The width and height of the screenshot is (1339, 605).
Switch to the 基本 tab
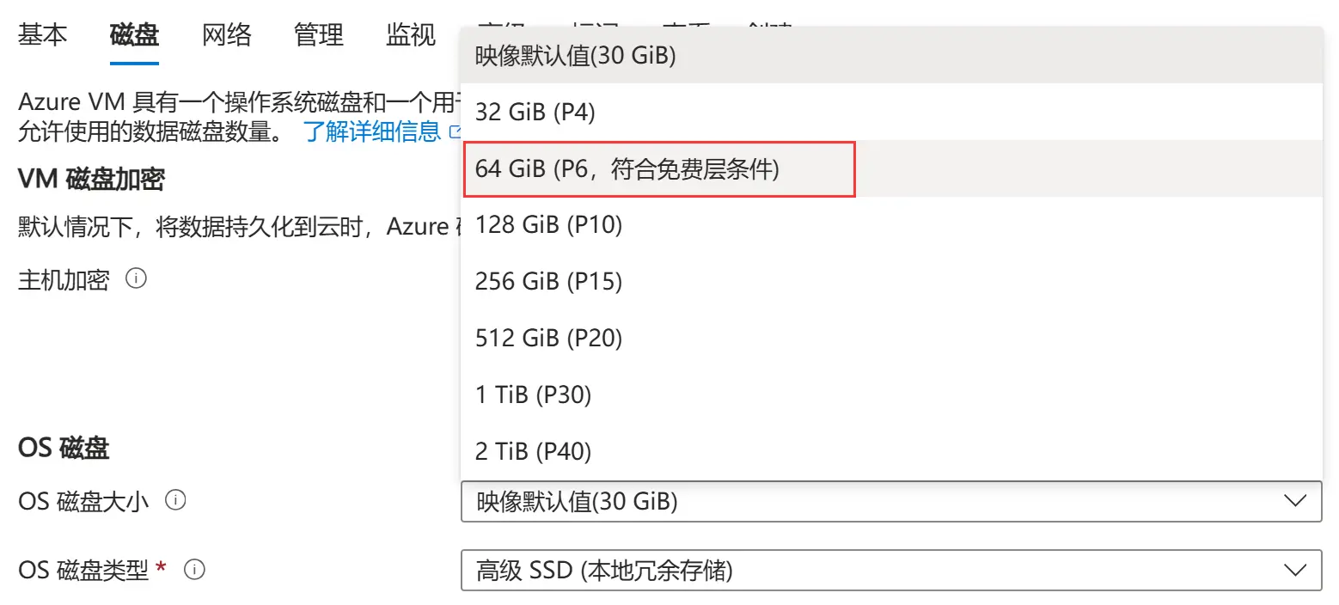43,35
